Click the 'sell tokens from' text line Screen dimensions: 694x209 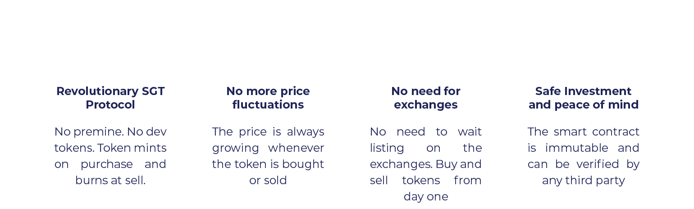point(426,180)
